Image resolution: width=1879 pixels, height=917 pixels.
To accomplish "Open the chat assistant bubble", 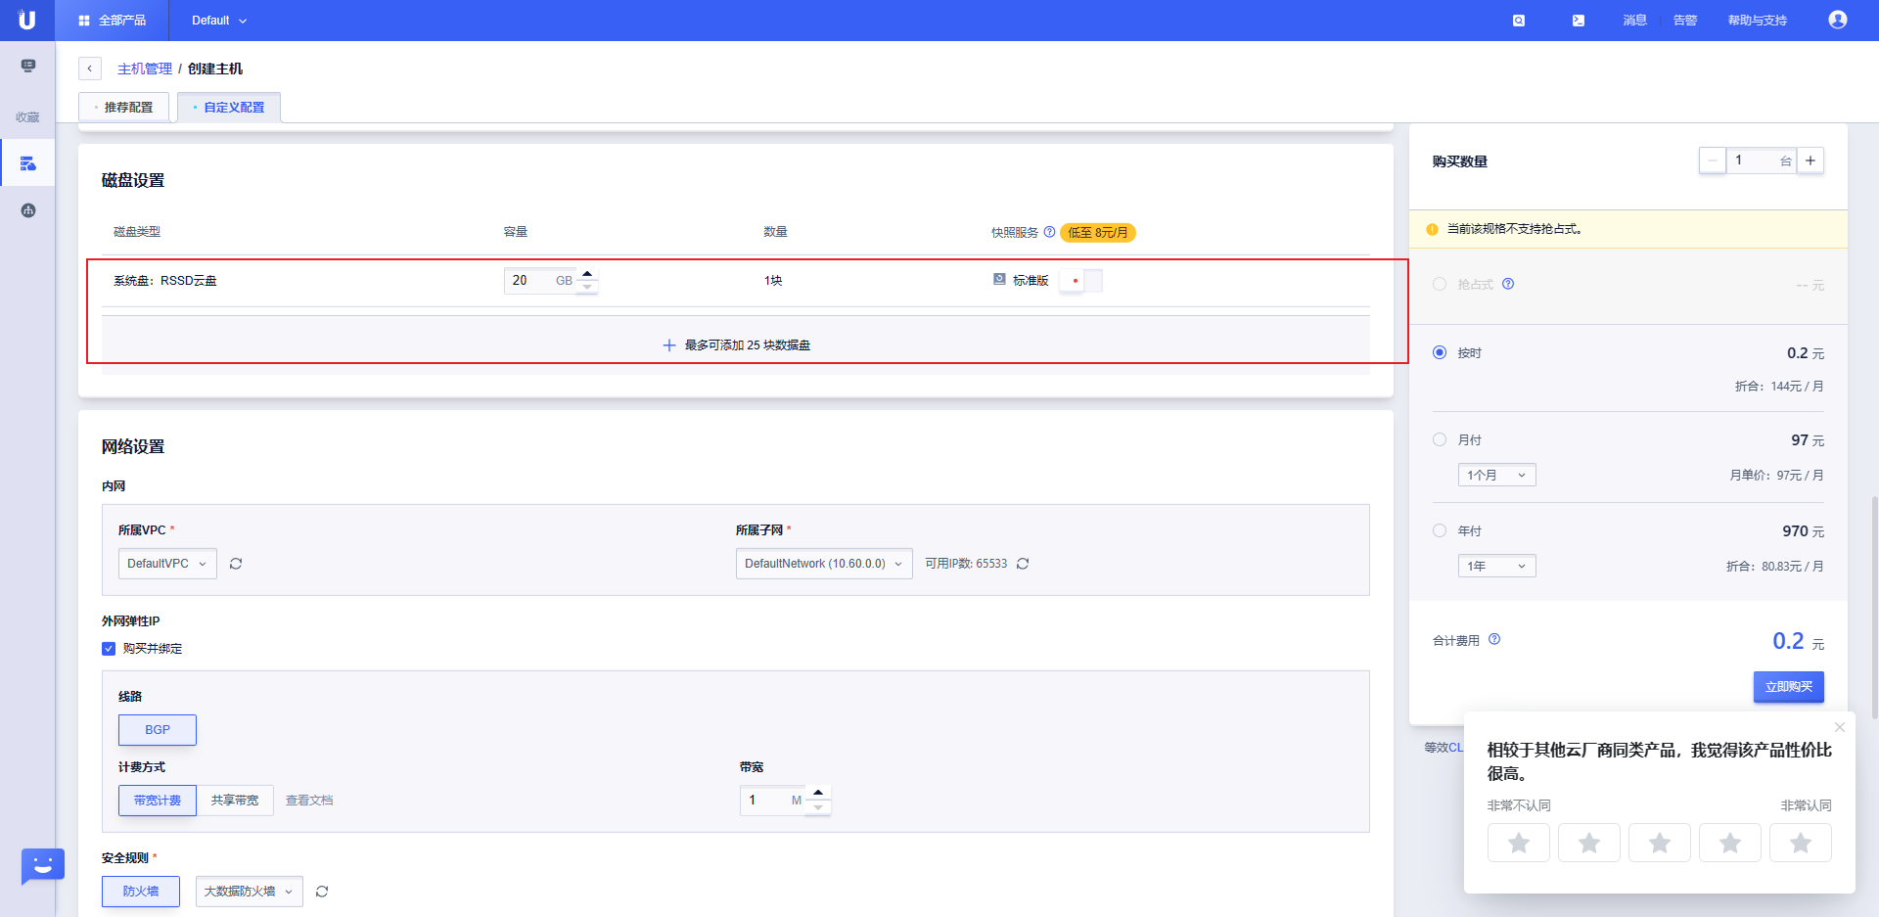I will click(x=43, y=865).
